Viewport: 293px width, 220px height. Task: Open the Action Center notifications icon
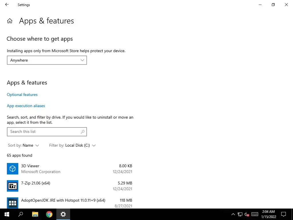tap(284, 214)
